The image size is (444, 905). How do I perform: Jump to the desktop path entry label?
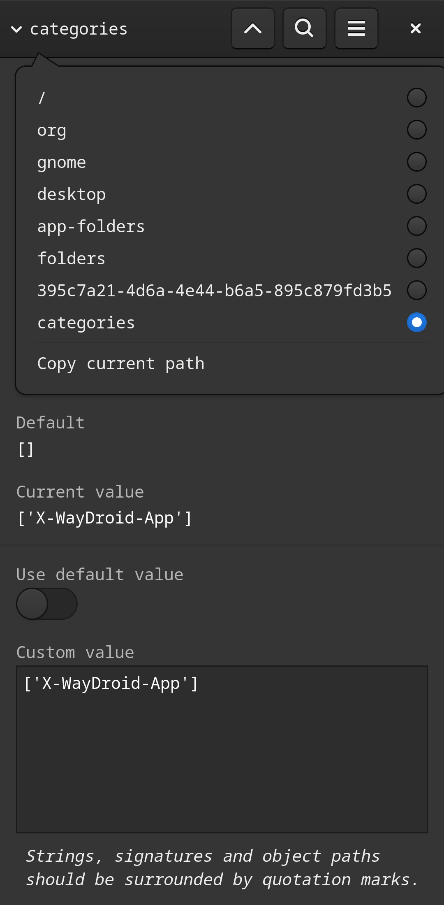coord(72,195)
